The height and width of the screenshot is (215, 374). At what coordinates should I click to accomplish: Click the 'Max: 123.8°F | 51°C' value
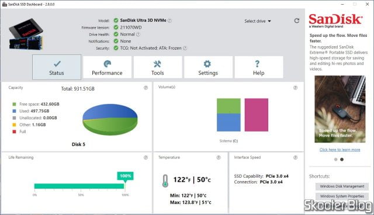click(191, 202)
